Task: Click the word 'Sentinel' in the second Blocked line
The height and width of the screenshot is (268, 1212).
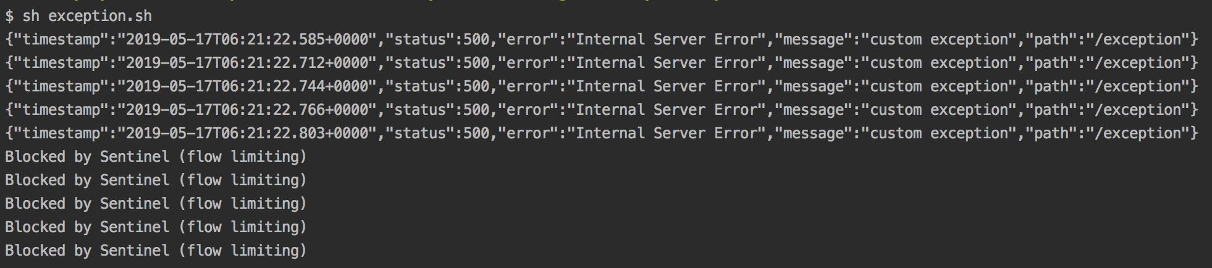Action: (x=135, y=180)
